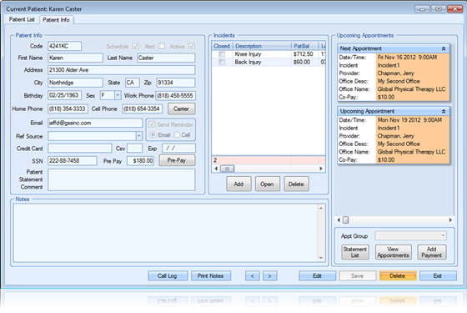The width and height of the screenshot is (467, 313).
Task: Collapse the Upcoming Appointment panel
Action: 444,111
